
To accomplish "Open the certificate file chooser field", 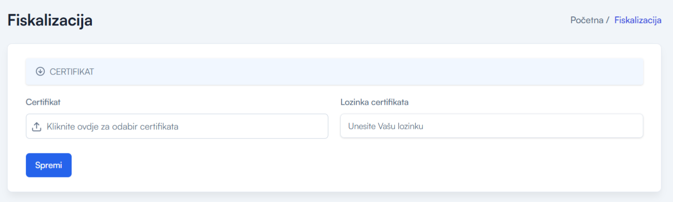I will [x=177, y=126].
